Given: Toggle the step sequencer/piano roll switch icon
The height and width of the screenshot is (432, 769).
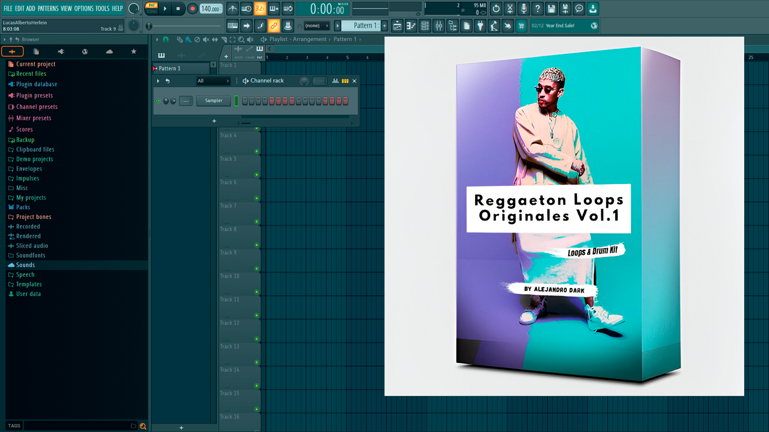Looking at the screenshot, I should [x=345, y=81].
